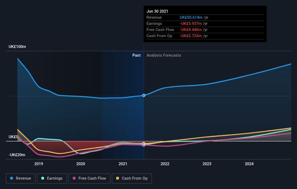Click the blue Revenue legend dot

tap(12, 178)
